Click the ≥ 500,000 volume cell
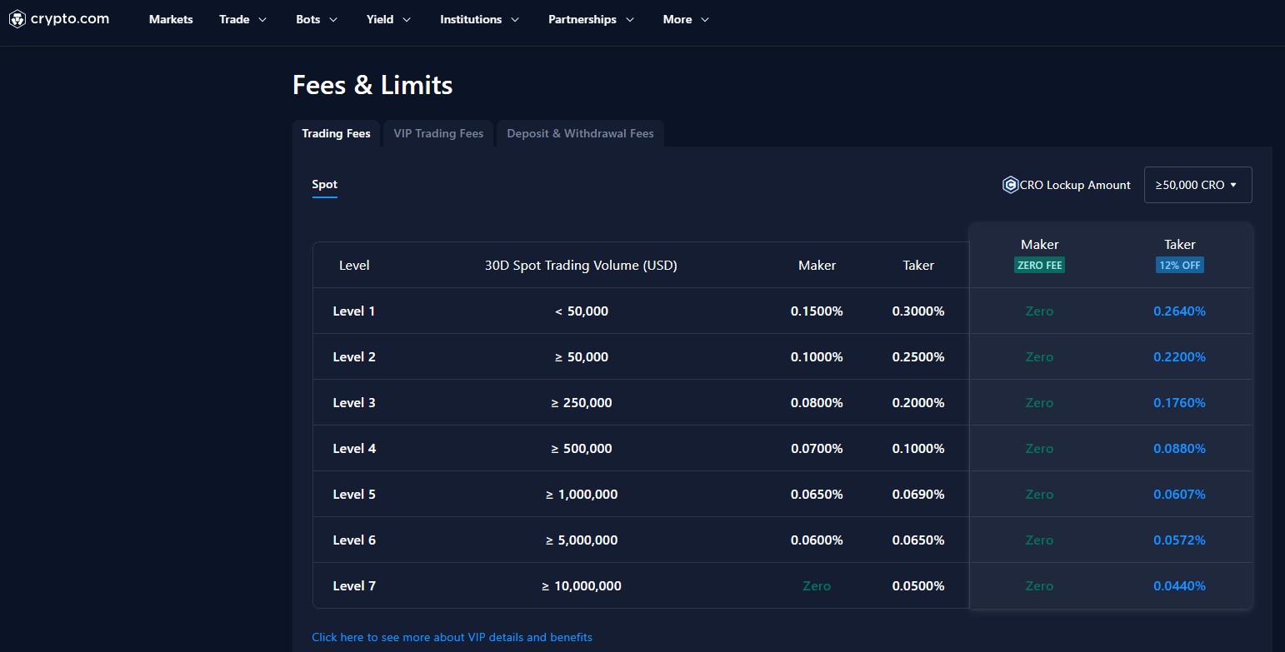Image resolution: width=1285 pixels, height=652 pixels. [582, 449]
